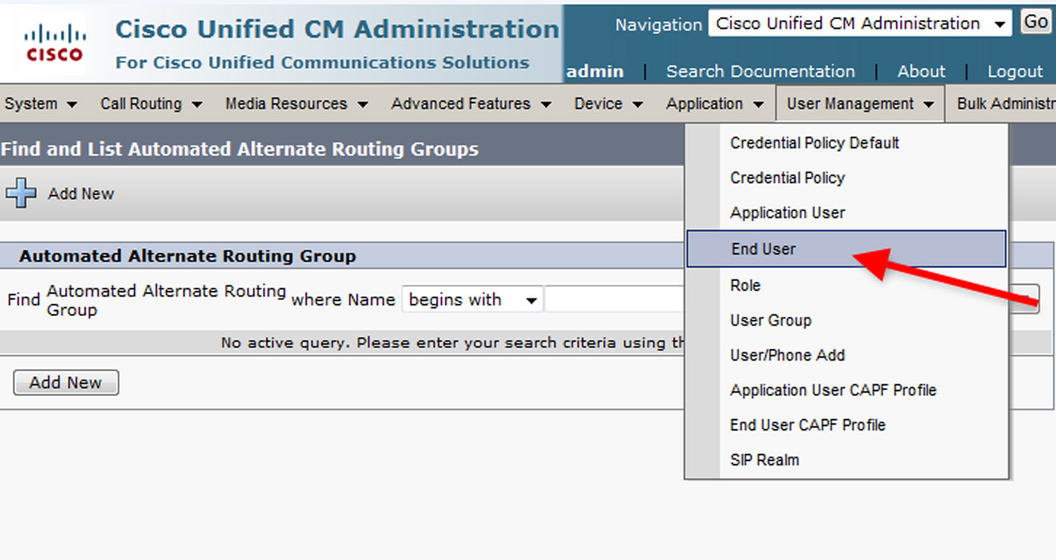Select Credential Policy Default entry
This screenshot has height=560, width=1056.
814,143
